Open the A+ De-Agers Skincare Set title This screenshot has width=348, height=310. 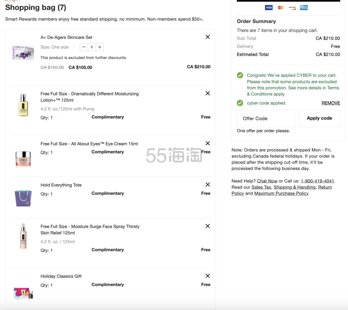[66, 37]
